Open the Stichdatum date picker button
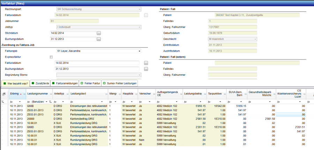The image size is (314, 150). click(x=99, y=33)
